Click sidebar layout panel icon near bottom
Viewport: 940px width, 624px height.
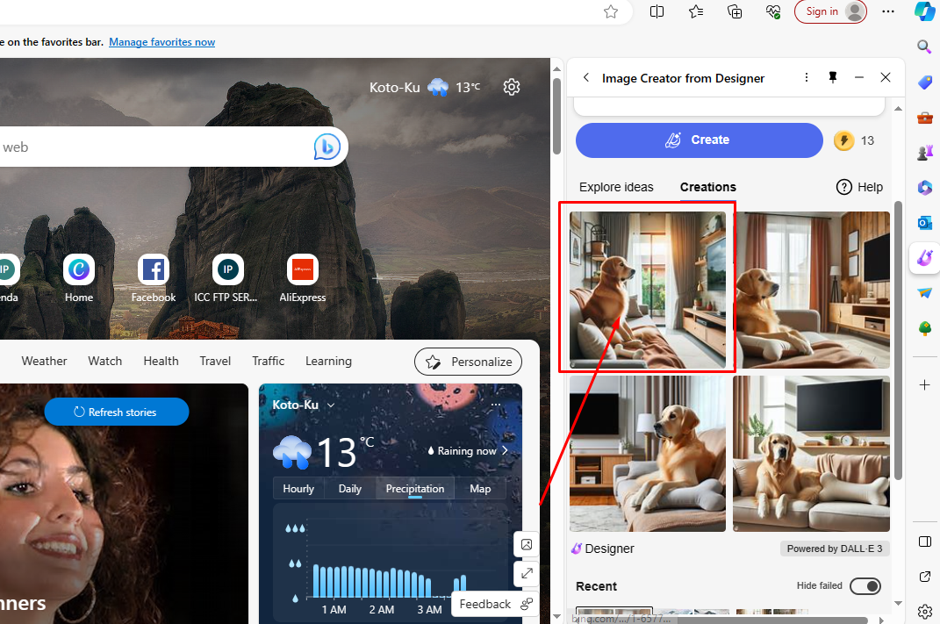click(x=924, y=542)
